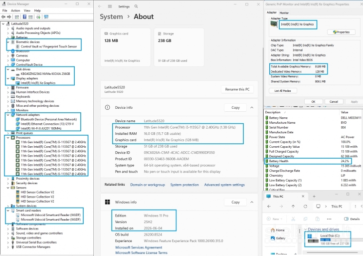The image size is (363, 256).
Task: Click the Display adapters icon in device tree
Action: tap(13, 78)
